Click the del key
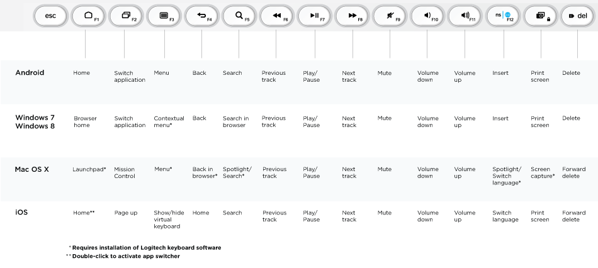 (x=578, y=16)
